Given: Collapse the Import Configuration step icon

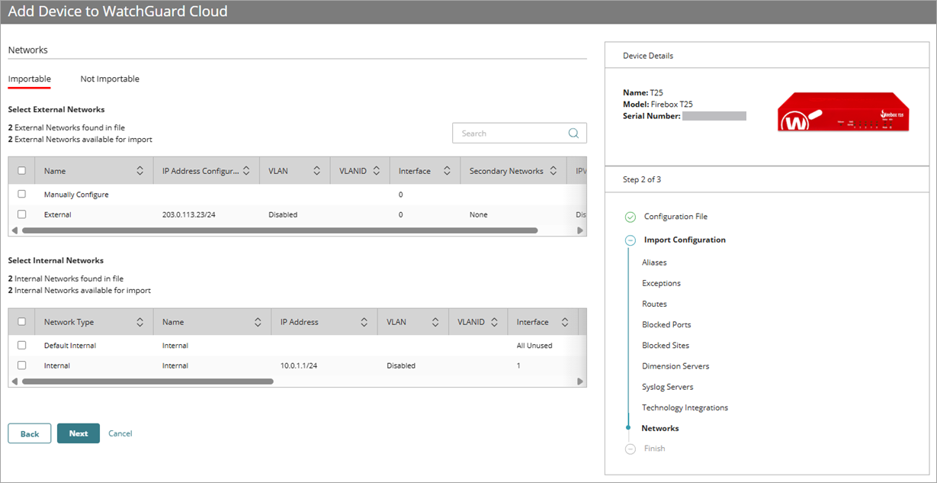Looking at the screenshot, I should 631,240.
